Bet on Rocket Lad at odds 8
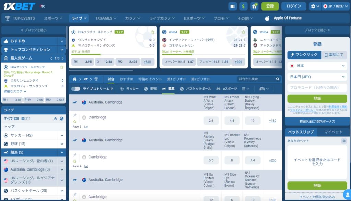Viewport: 351px width, 201px height. 232,160
